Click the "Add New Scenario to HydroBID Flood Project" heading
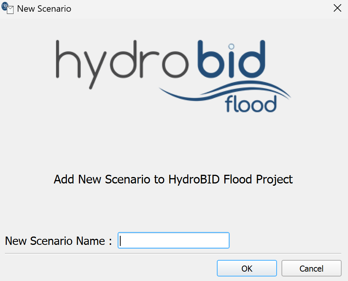 point(173,179)
